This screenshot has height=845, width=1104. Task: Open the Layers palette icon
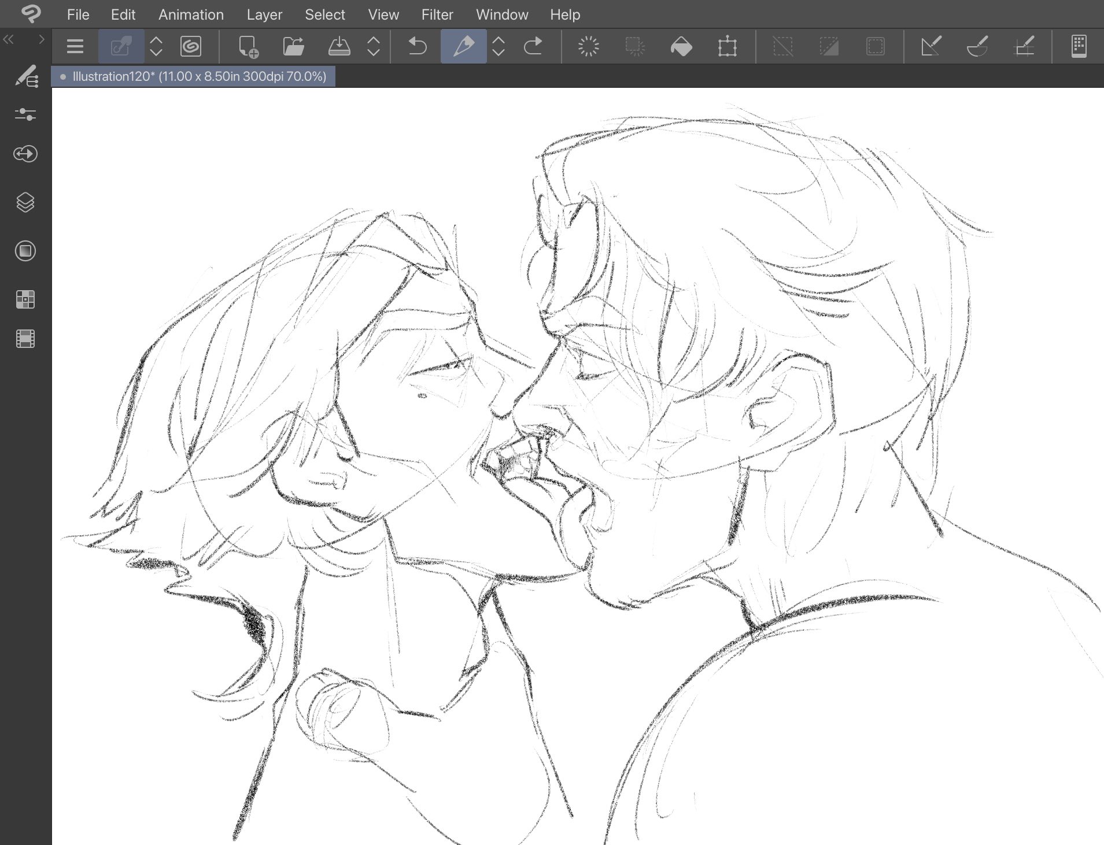coord(25,202)
